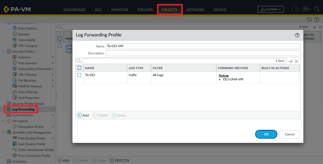Click the PDF/CSV export icon at bottom
Image resolution: width=323 pixels, height=164 pixels.
[x=112, y=160]
